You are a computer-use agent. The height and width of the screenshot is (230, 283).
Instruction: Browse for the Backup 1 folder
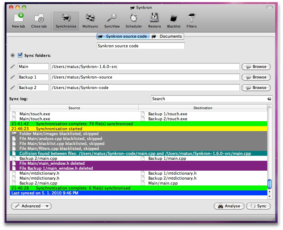(256, 77)
